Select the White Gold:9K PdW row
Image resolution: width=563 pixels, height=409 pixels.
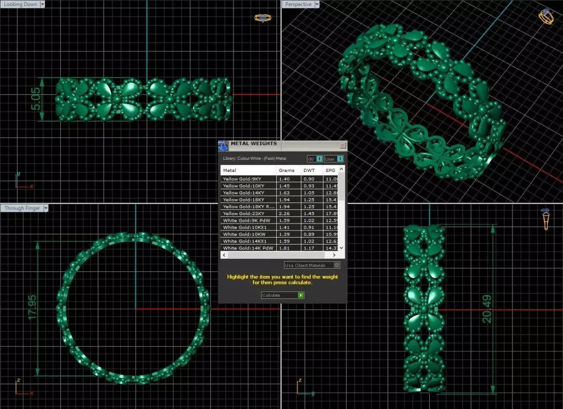click(x=280, y=220)
